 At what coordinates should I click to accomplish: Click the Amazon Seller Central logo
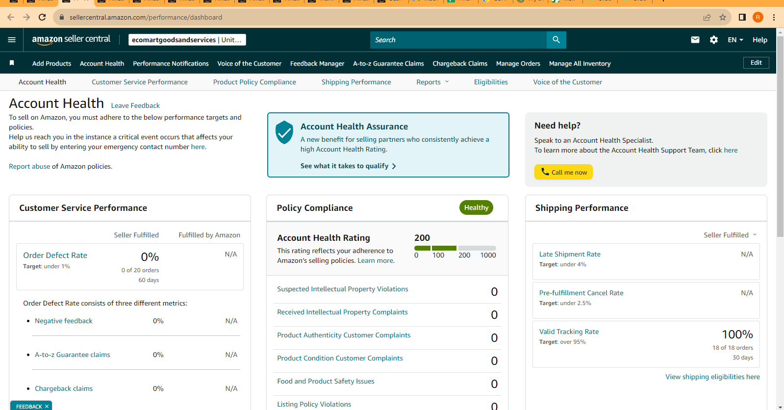[71, 40]
